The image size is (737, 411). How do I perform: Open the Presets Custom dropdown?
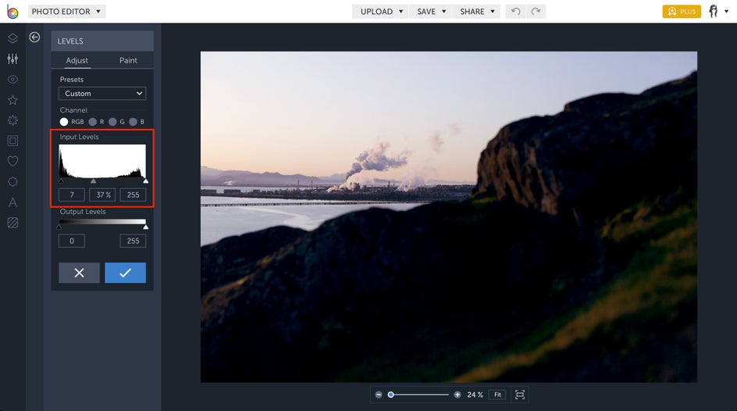click(102, 94)
